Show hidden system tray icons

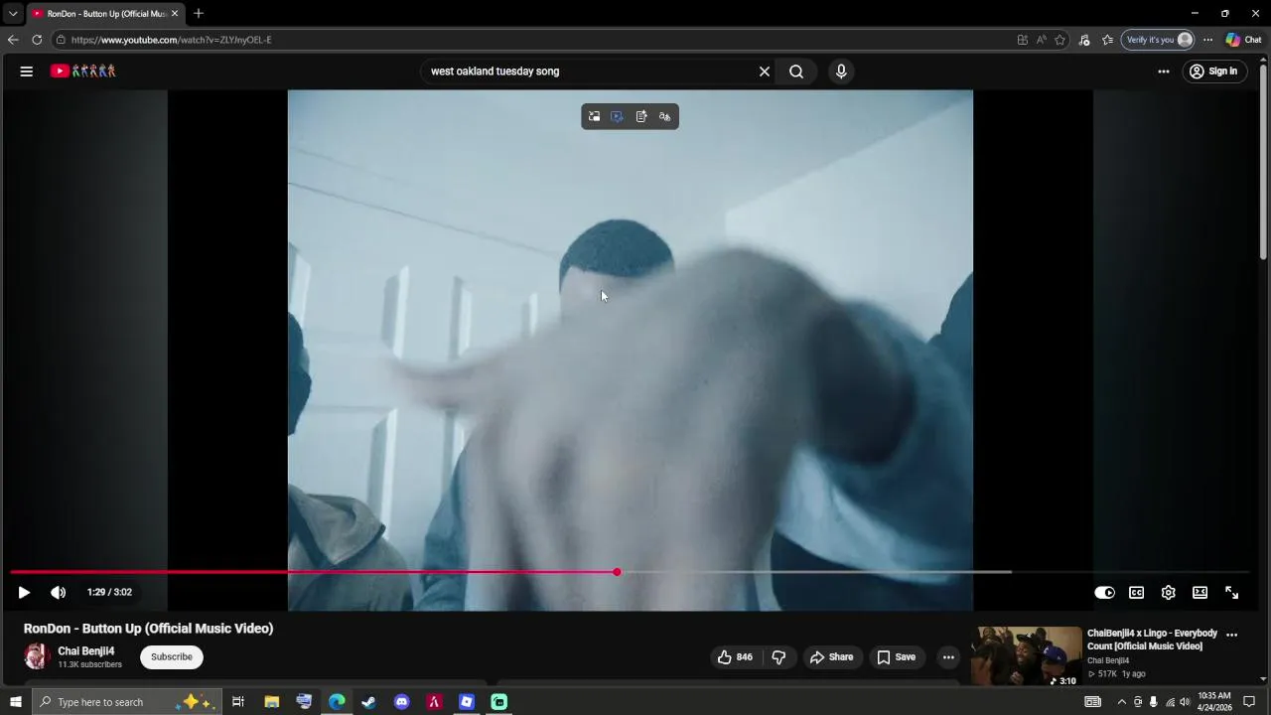coord(1122,702)
